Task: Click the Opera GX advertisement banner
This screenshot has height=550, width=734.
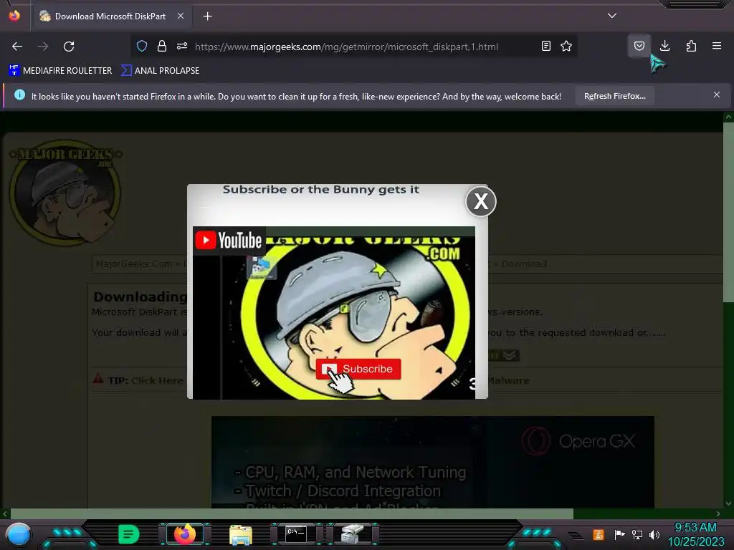Action: point(432,462)
